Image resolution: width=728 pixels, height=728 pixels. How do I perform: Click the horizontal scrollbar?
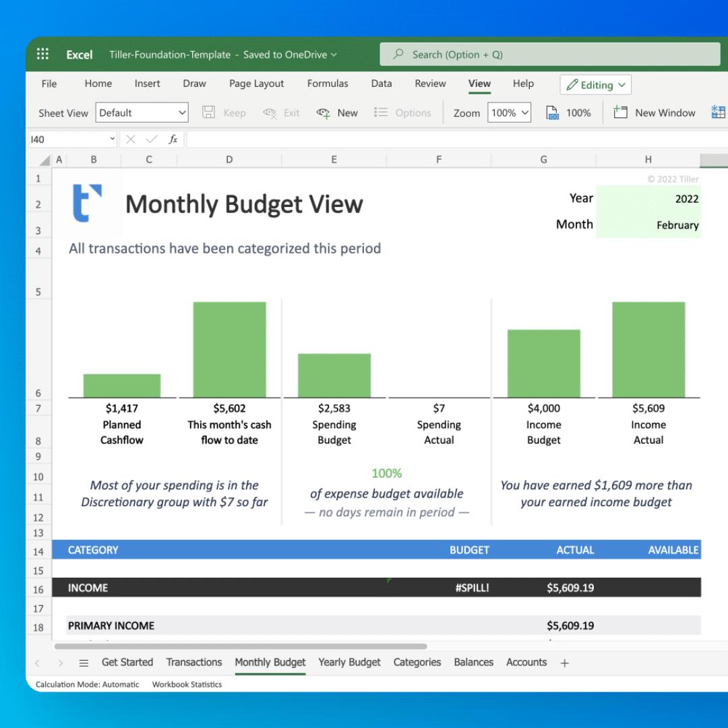[241, 646]
